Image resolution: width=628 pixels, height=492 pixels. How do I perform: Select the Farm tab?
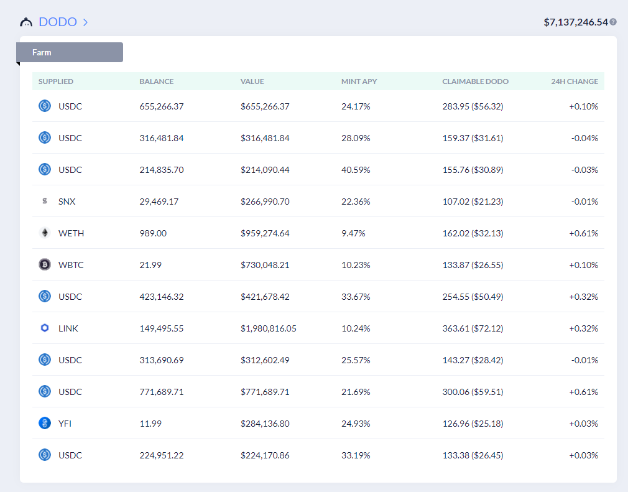70,52
